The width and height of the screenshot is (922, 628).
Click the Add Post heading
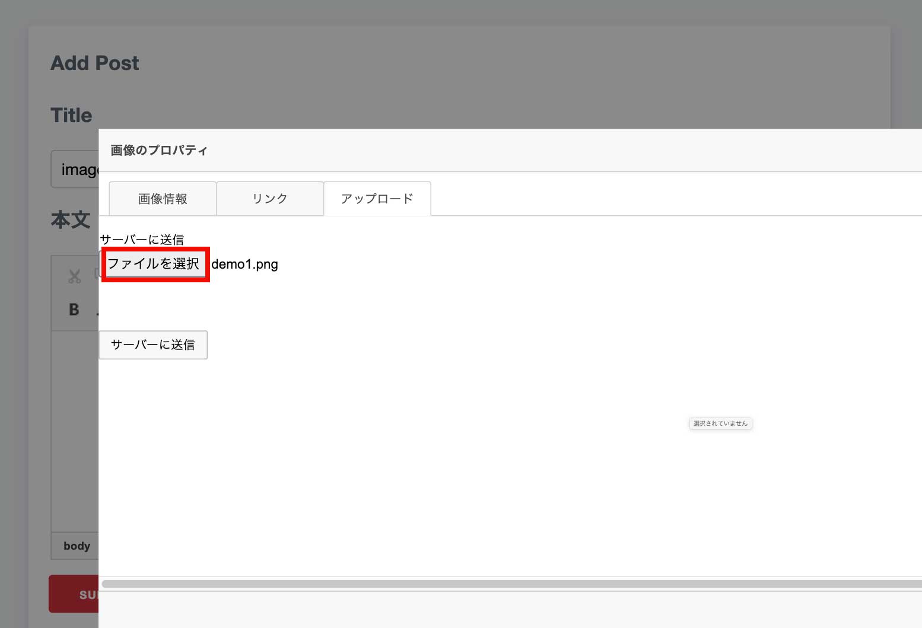coord(95,63)
